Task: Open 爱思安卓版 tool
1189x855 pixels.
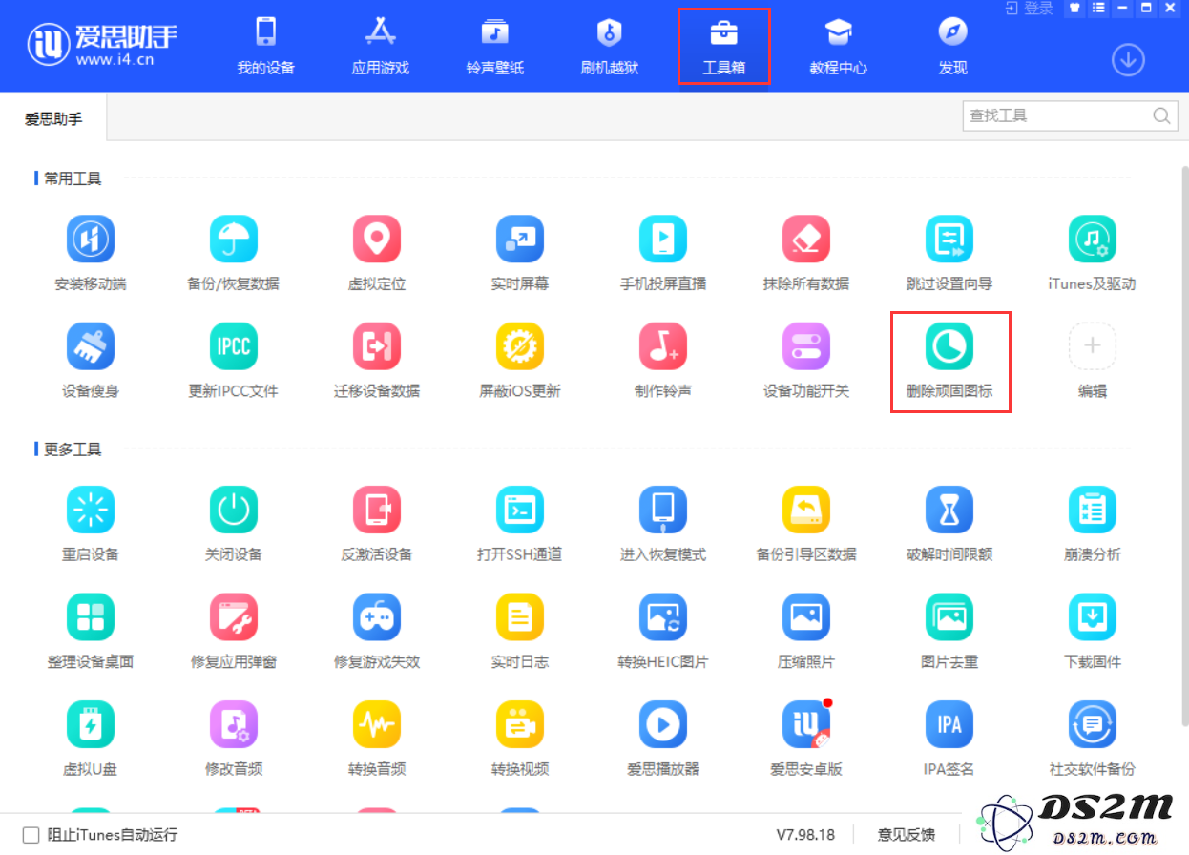Action: coord(806,739)
